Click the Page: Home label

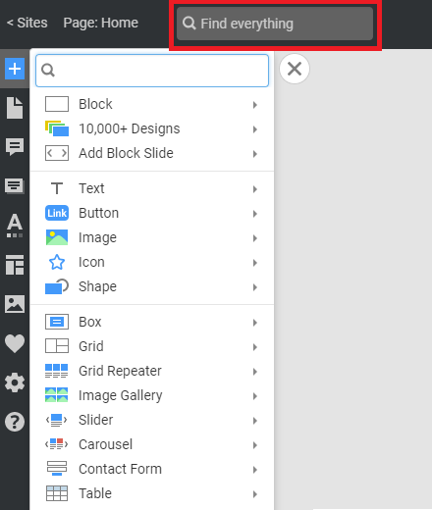coord(101,23)
